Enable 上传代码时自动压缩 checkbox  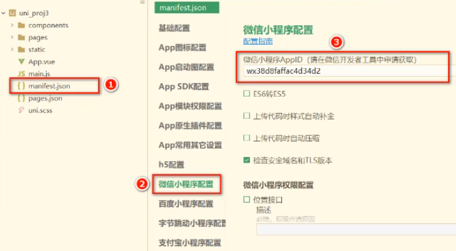coord(247,137)
